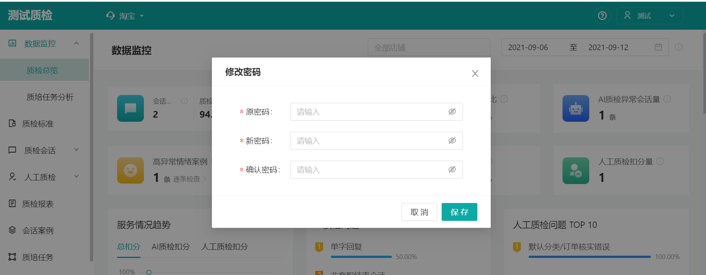Click the 新密码 input field
706x275 pixels.
click(x=376, y=141)
